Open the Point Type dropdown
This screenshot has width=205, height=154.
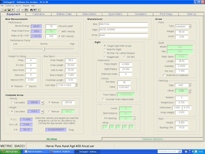190,26
